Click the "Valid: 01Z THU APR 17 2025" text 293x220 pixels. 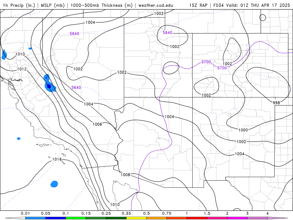(x=258, y=5)
